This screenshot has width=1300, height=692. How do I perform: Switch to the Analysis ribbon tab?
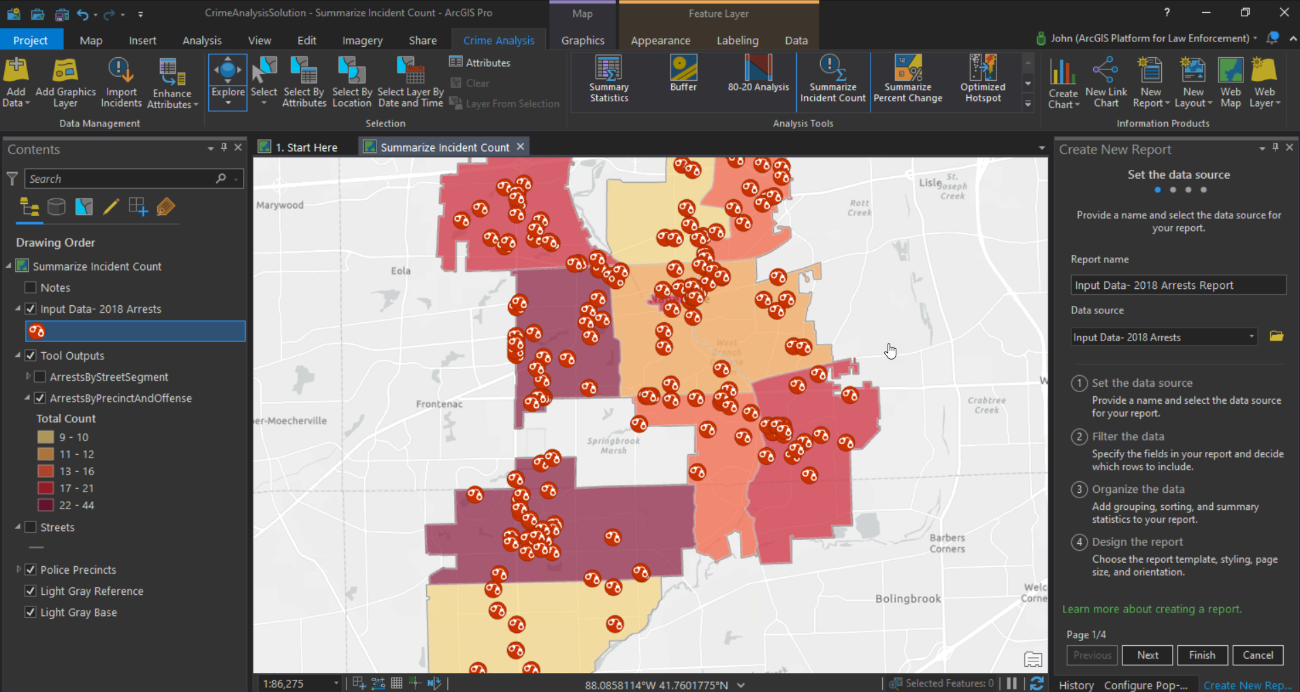(201, 40)
